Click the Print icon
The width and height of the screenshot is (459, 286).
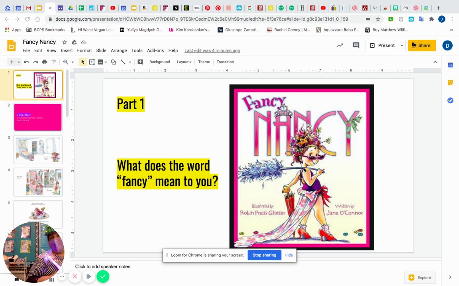point(45,62)
